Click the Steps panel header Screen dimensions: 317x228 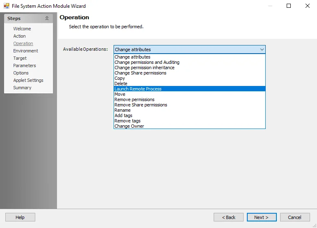tap(28, 18)
